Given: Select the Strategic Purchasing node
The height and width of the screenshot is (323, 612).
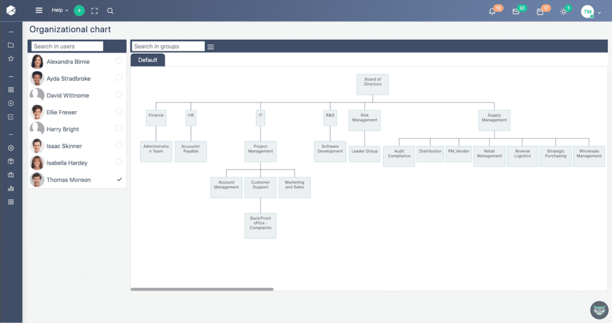Looking at the screenshot, I should (x=555, y=156).
